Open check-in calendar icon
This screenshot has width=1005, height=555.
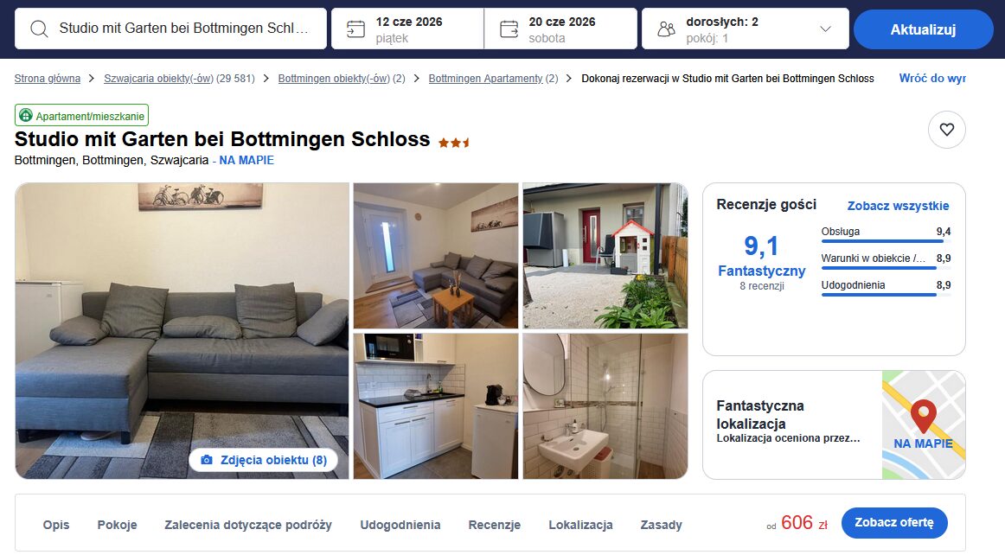click(355, 29)
